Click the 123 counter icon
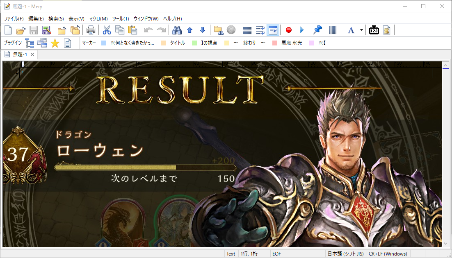 [374, 30]
